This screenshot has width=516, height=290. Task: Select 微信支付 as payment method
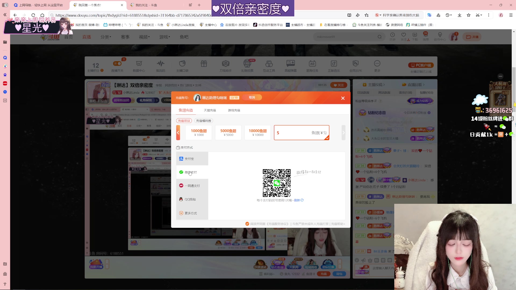192,172
